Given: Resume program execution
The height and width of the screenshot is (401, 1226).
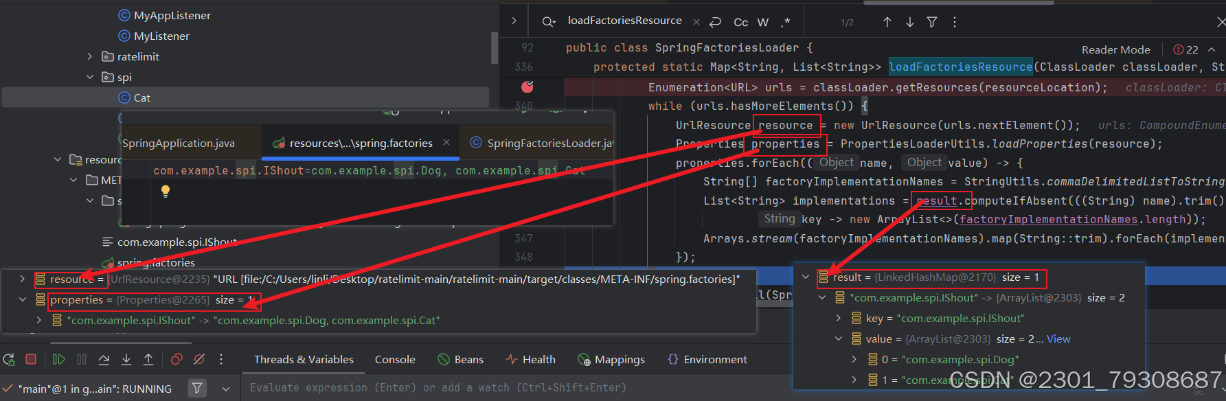Looking at the screenshot, I should tap(59, 359).
